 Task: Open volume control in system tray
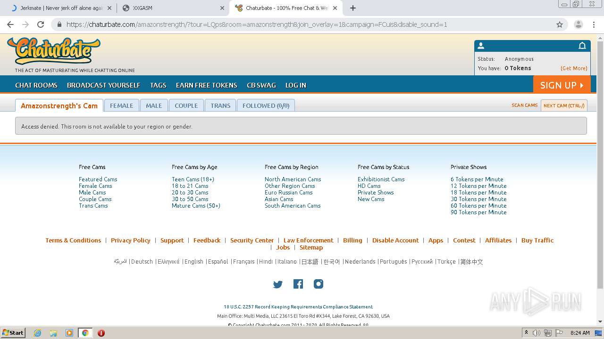click(537, 333)
